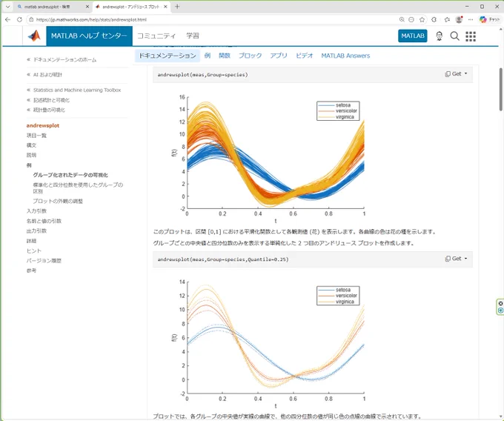Open the user account profile icon
Viewport: 504px width, 421px height.
tap(439, 36)
